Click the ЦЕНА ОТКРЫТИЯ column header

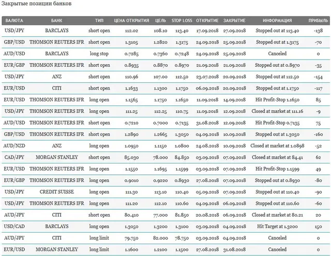131,21
